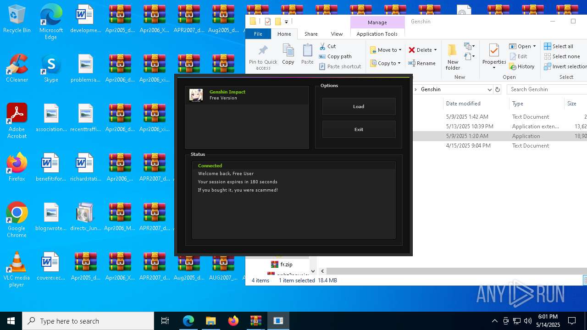The image size is (587, 330).
Task: Click Invert selection in the ribbon
Action: (565, 66)
